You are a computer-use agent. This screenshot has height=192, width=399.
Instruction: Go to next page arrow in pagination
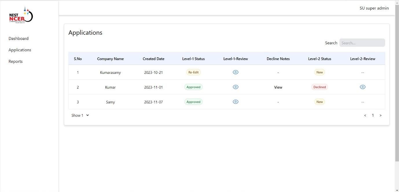tap(380, 115)
